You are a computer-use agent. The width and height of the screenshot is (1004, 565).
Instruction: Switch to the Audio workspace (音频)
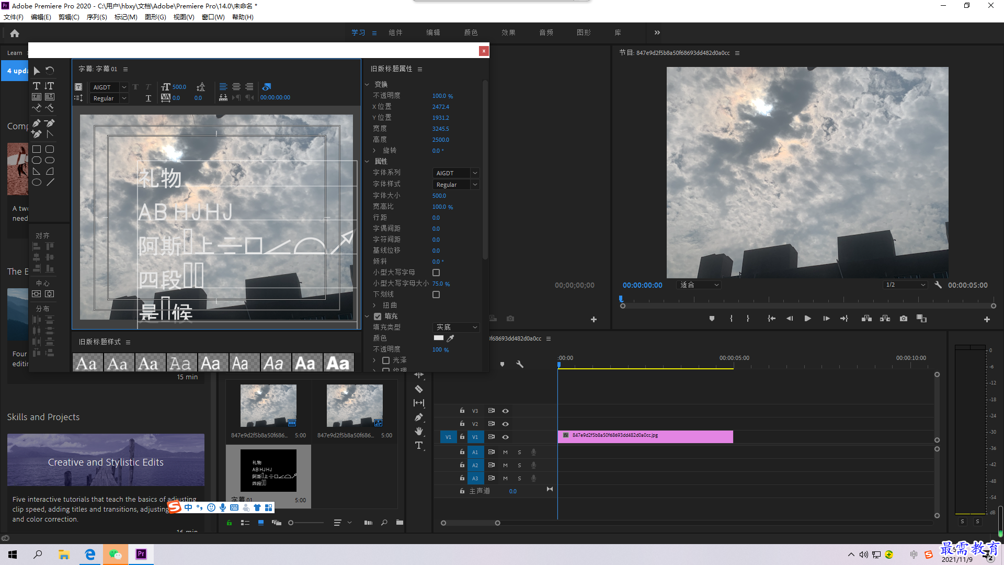point(546,32)
